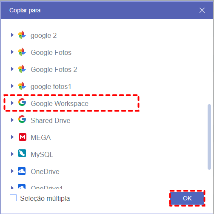Confirm with the OK button
Screen dimensions: 214x214
pyautogui.click(x=187, y=198)
